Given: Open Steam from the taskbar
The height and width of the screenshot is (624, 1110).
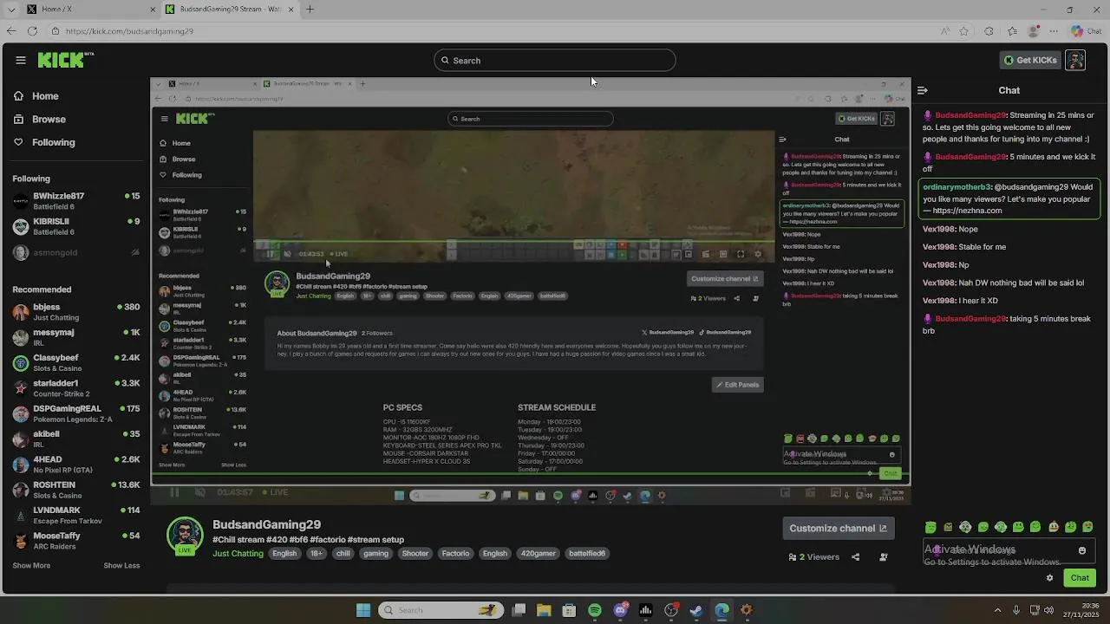Looking at the screenshot, I should 695,610.
